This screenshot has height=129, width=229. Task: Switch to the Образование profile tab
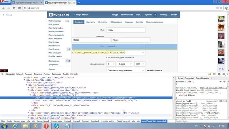[x=116, y=22]
